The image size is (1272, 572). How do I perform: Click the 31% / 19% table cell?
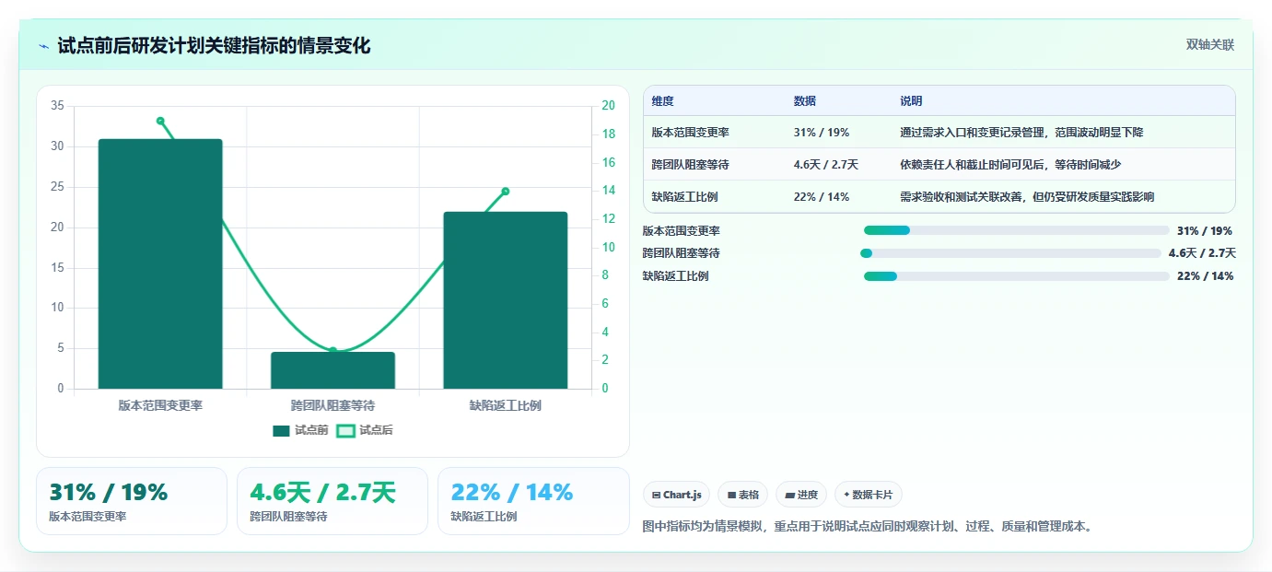coord(821,133)
